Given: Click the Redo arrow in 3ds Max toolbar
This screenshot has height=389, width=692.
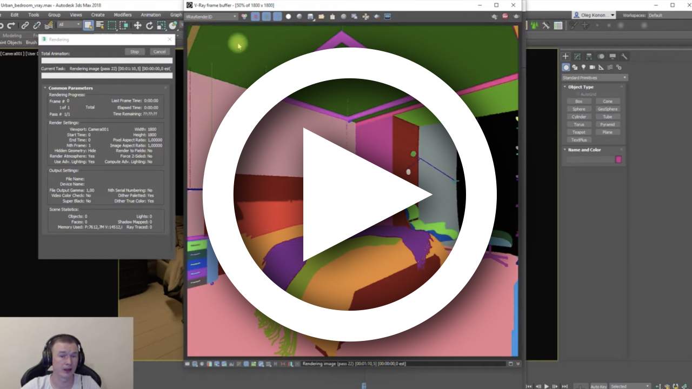Looking at the screenshot, I should pos(11,25).
